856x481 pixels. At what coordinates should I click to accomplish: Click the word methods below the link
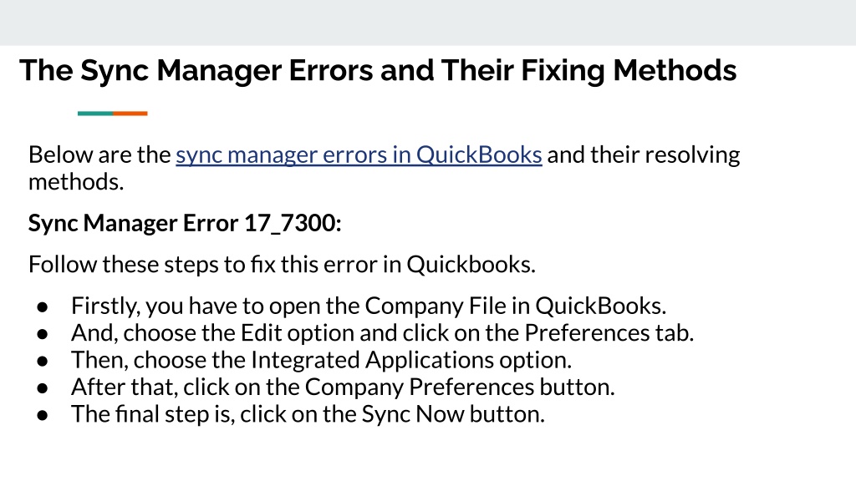(76, 182)
